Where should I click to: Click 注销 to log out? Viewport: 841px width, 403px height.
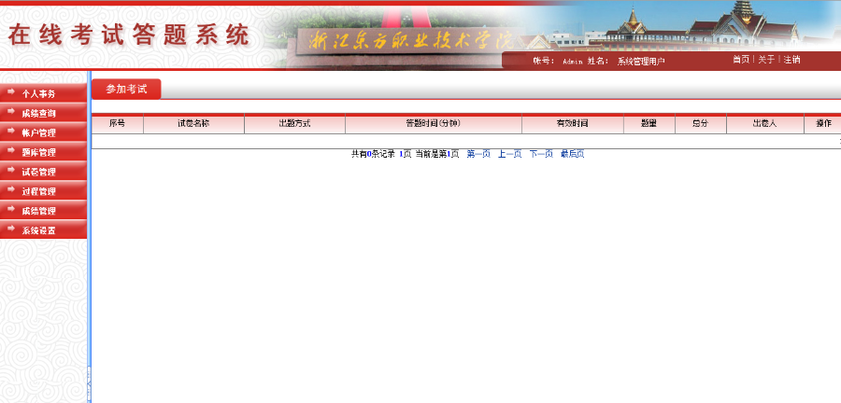click(791, 60)
